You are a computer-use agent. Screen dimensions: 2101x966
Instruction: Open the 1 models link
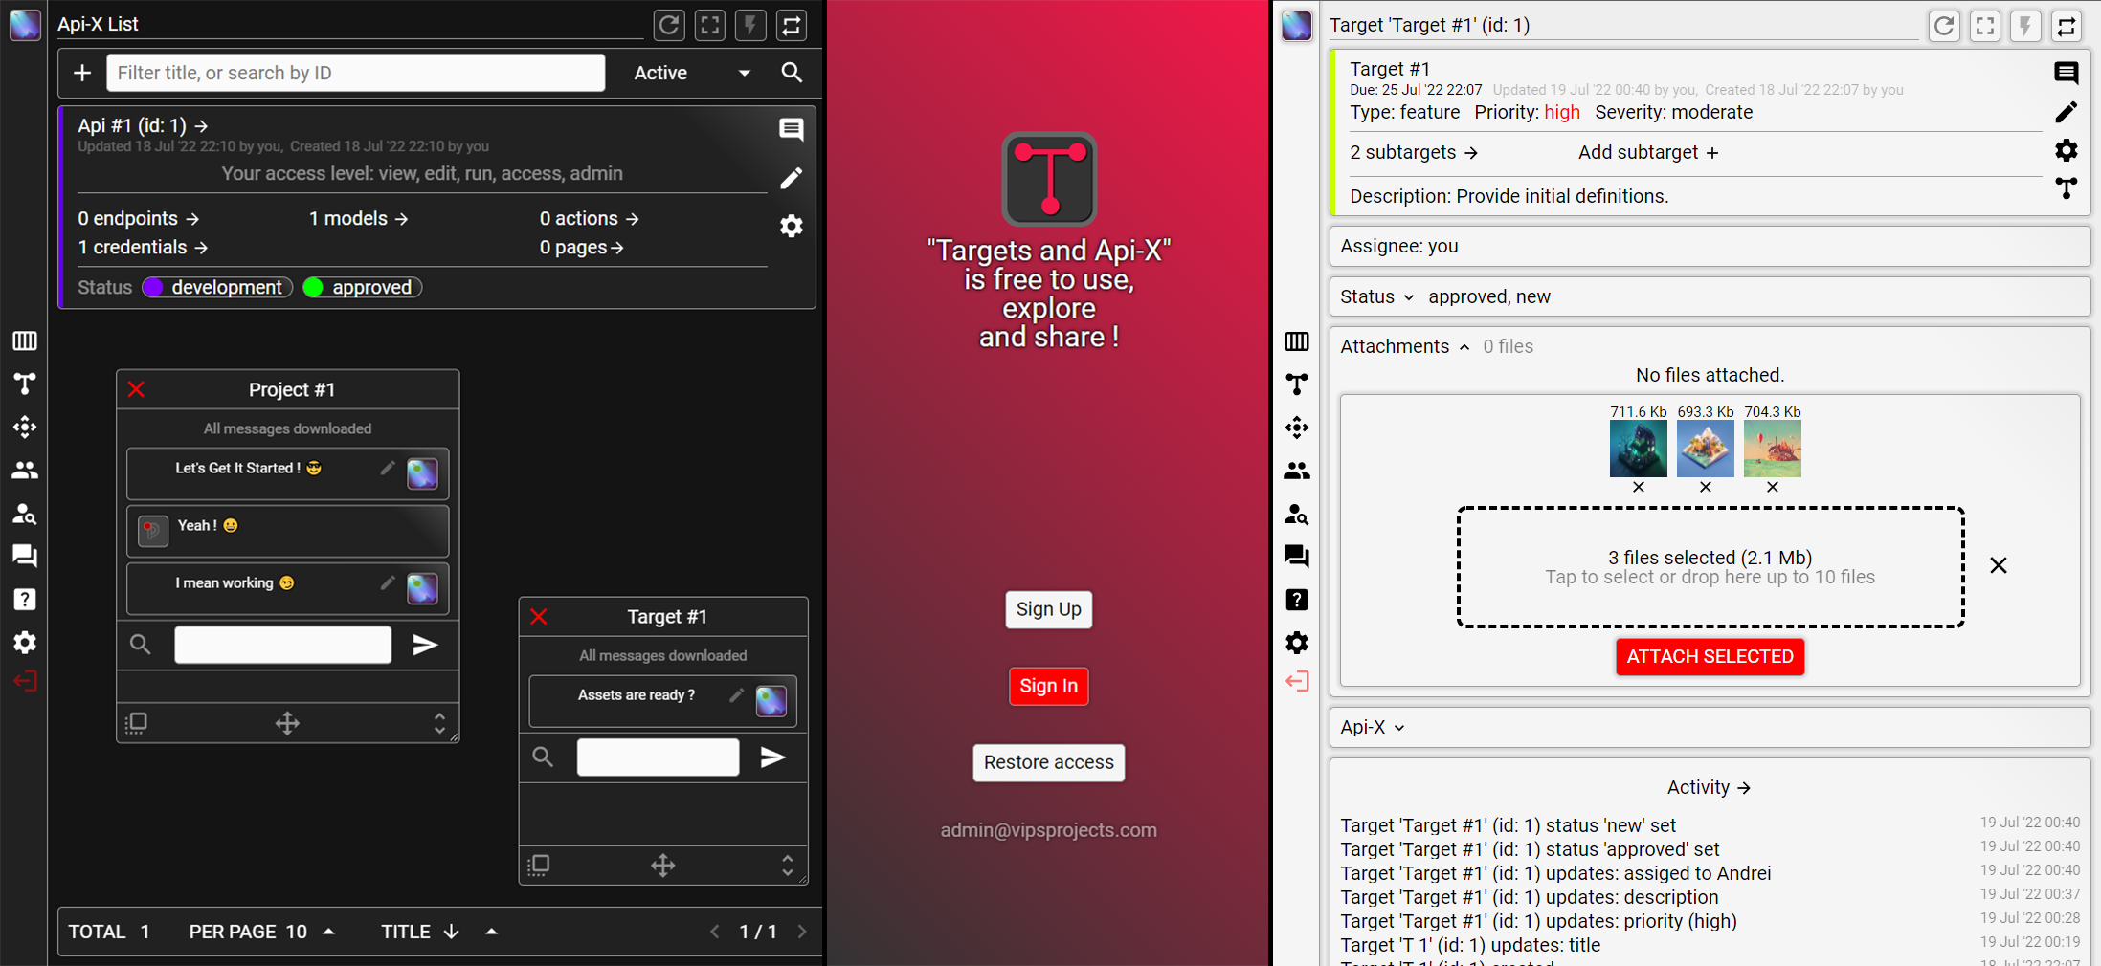coord(359,219)
